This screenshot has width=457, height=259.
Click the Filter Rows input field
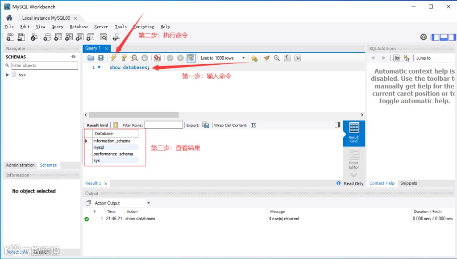point(164,125)
